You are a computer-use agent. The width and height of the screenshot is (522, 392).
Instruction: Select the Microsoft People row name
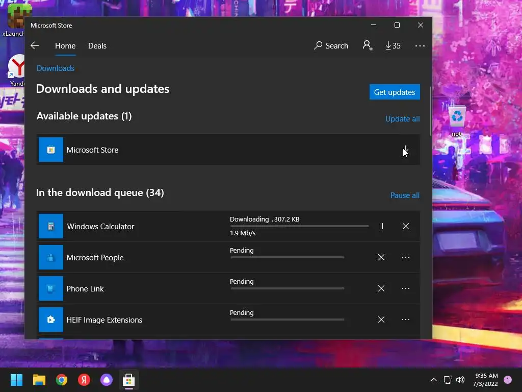(x=95, y=258)
